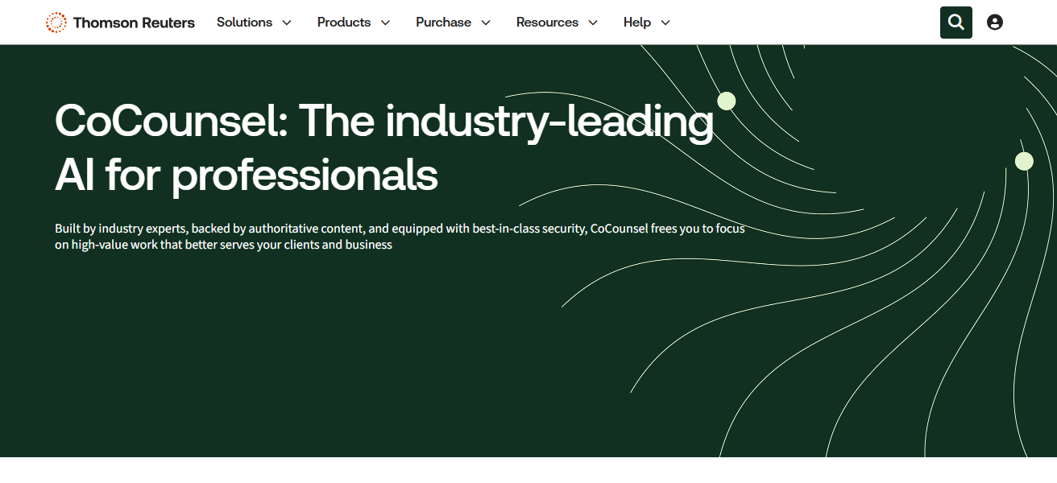Expand the chevron next to Solutions

[286, 23]
